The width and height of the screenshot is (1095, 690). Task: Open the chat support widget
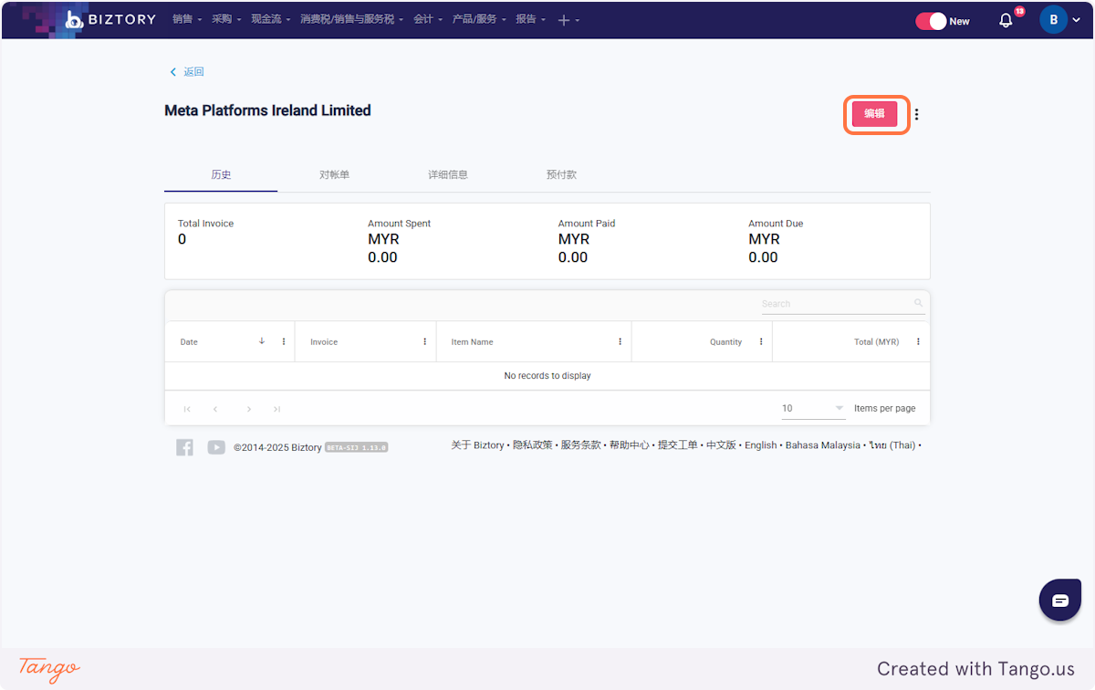click(x=1060, y=601)
